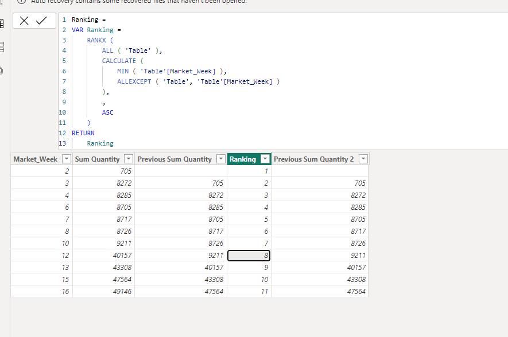Click the Sum Quantity cell 705
Screen dimensions: 508x337
pos(104,171)
